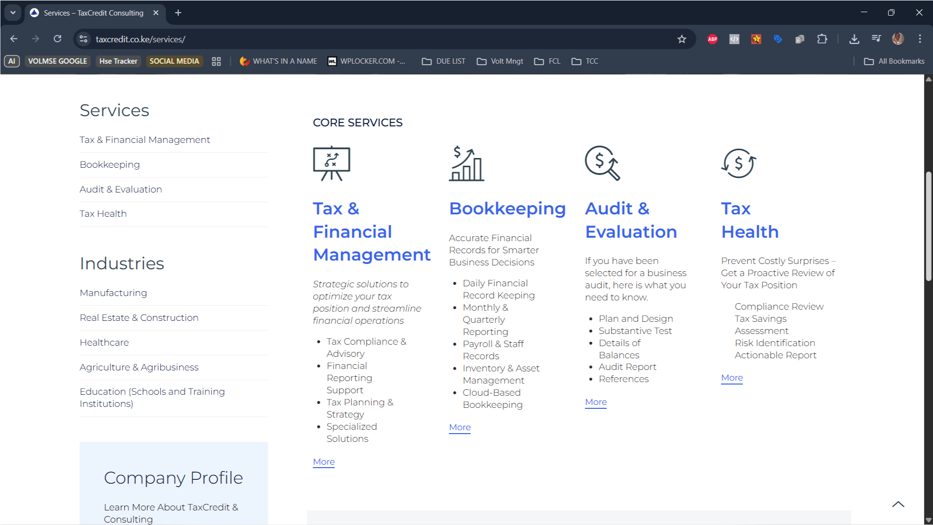Reload the page with the refresh button

57,39
